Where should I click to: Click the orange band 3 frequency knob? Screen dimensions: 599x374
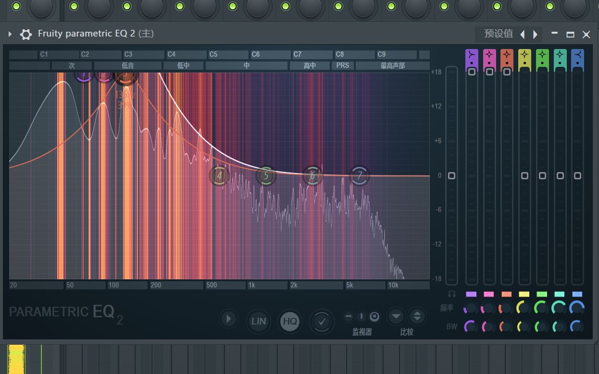pyautogui.click(x=506, y=309)
